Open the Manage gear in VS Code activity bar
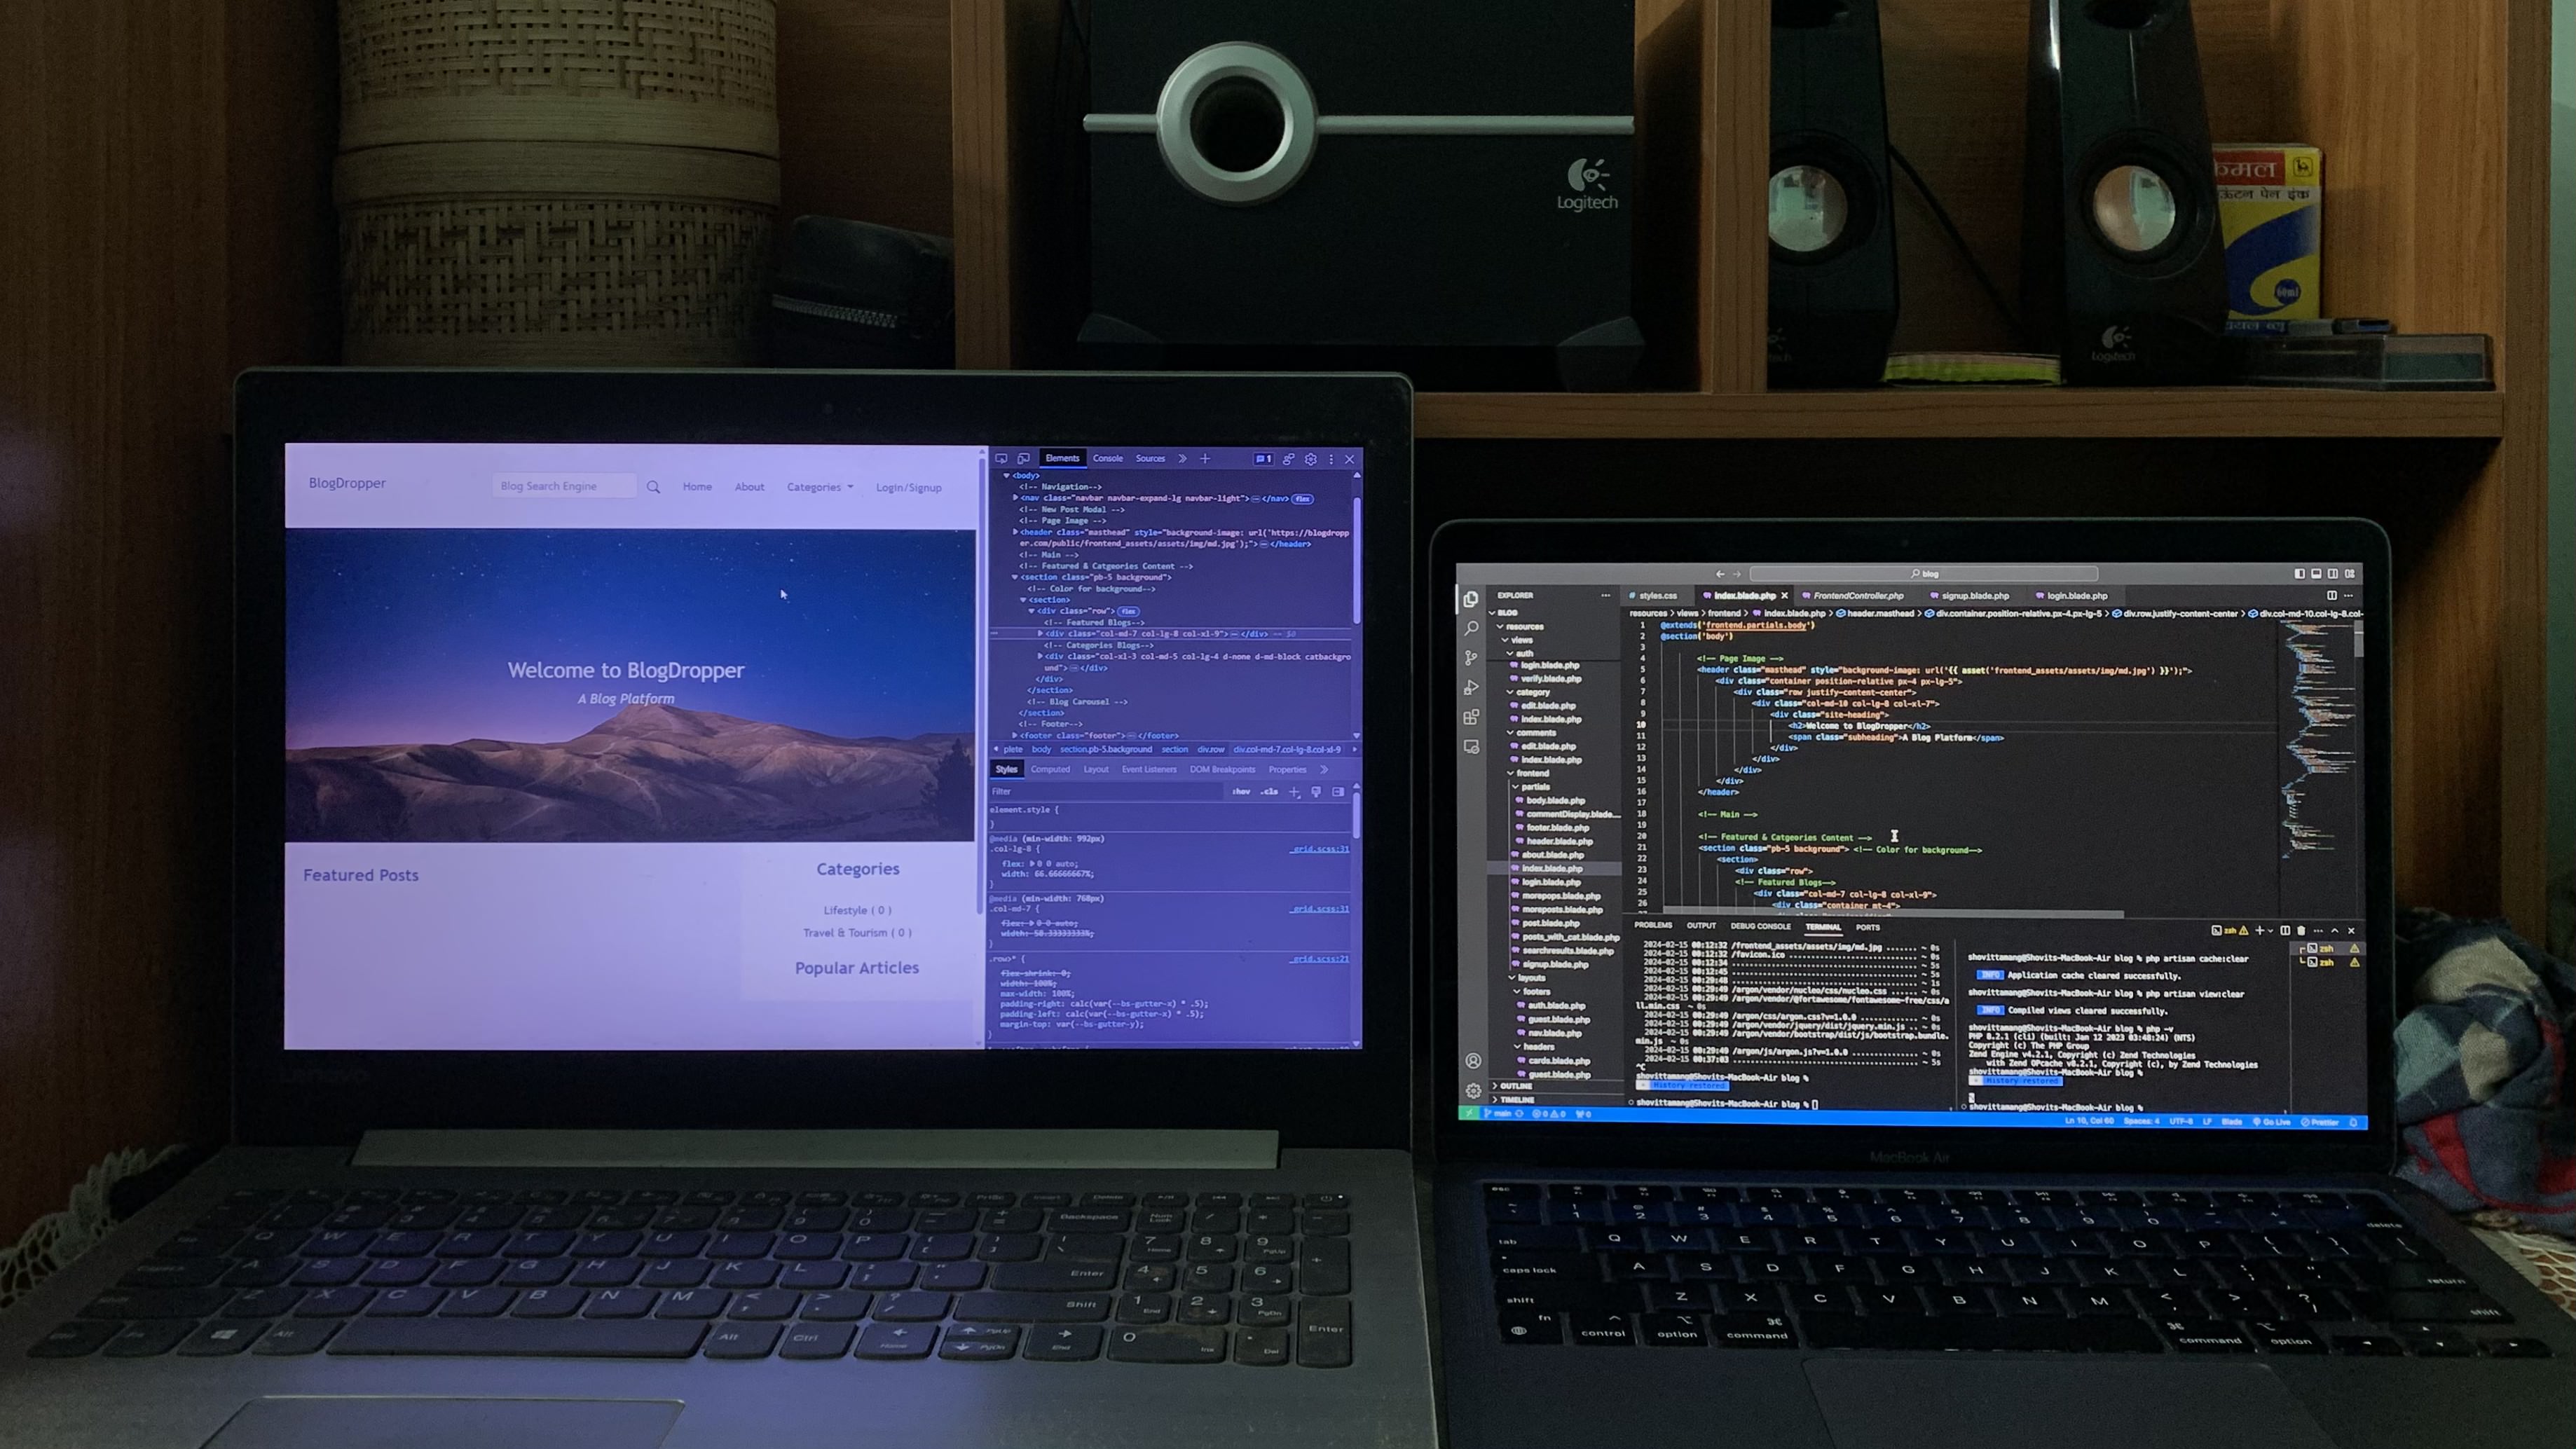The width and height of the screenshot is (2576, 1449). click(x=1473, y=1091)
